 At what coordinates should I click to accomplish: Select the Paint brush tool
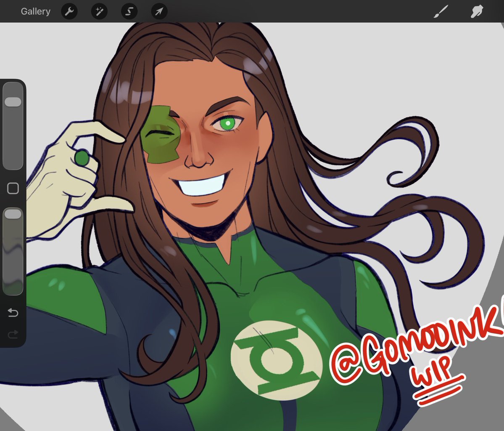tap(441, 12)
